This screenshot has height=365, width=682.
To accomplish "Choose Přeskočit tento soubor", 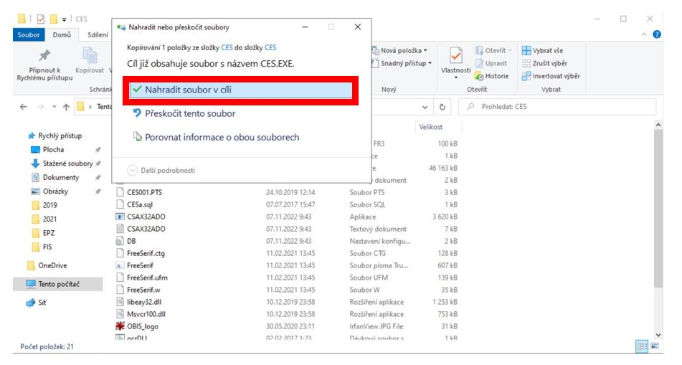I will 190,113.
